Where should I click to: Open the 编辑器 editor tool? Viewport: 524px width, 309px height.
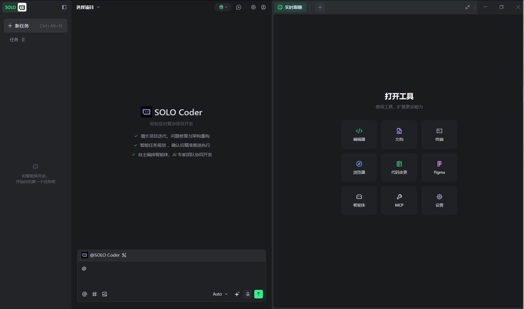coord(359,134)
